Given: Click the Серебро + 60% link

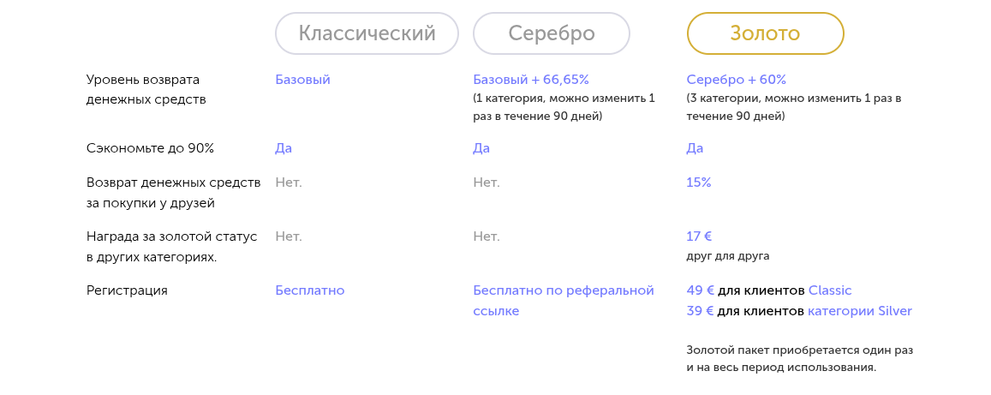Looking at the screenshot, I should point(736,80).
